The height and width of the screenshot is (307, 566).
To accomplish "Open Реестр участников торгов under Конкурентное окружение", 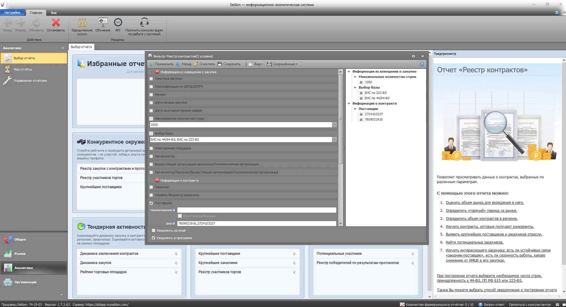I will pyautogui.click(x=101, y=178).
